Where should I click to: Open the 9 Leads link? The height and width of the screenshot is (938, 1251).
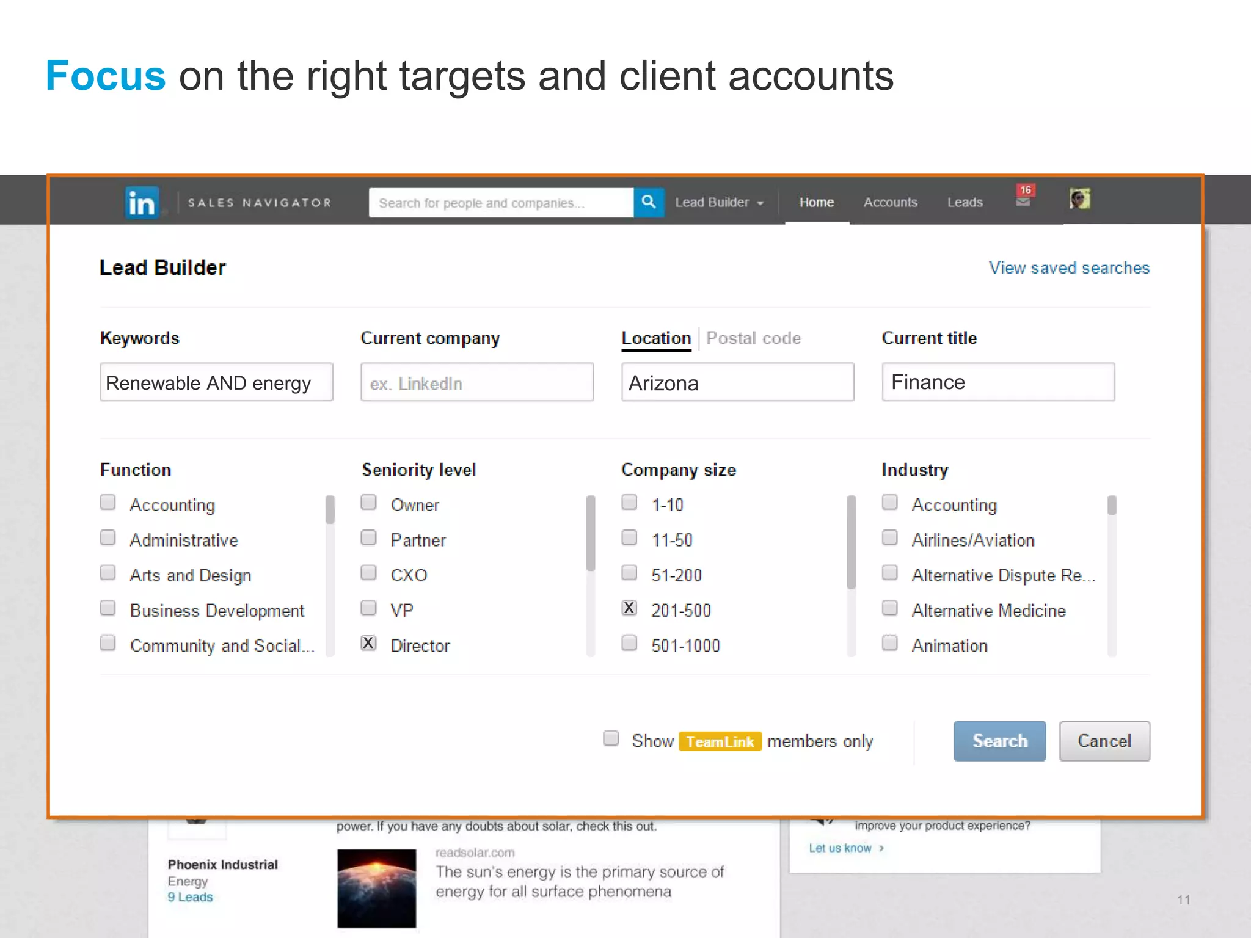point(191,897)
